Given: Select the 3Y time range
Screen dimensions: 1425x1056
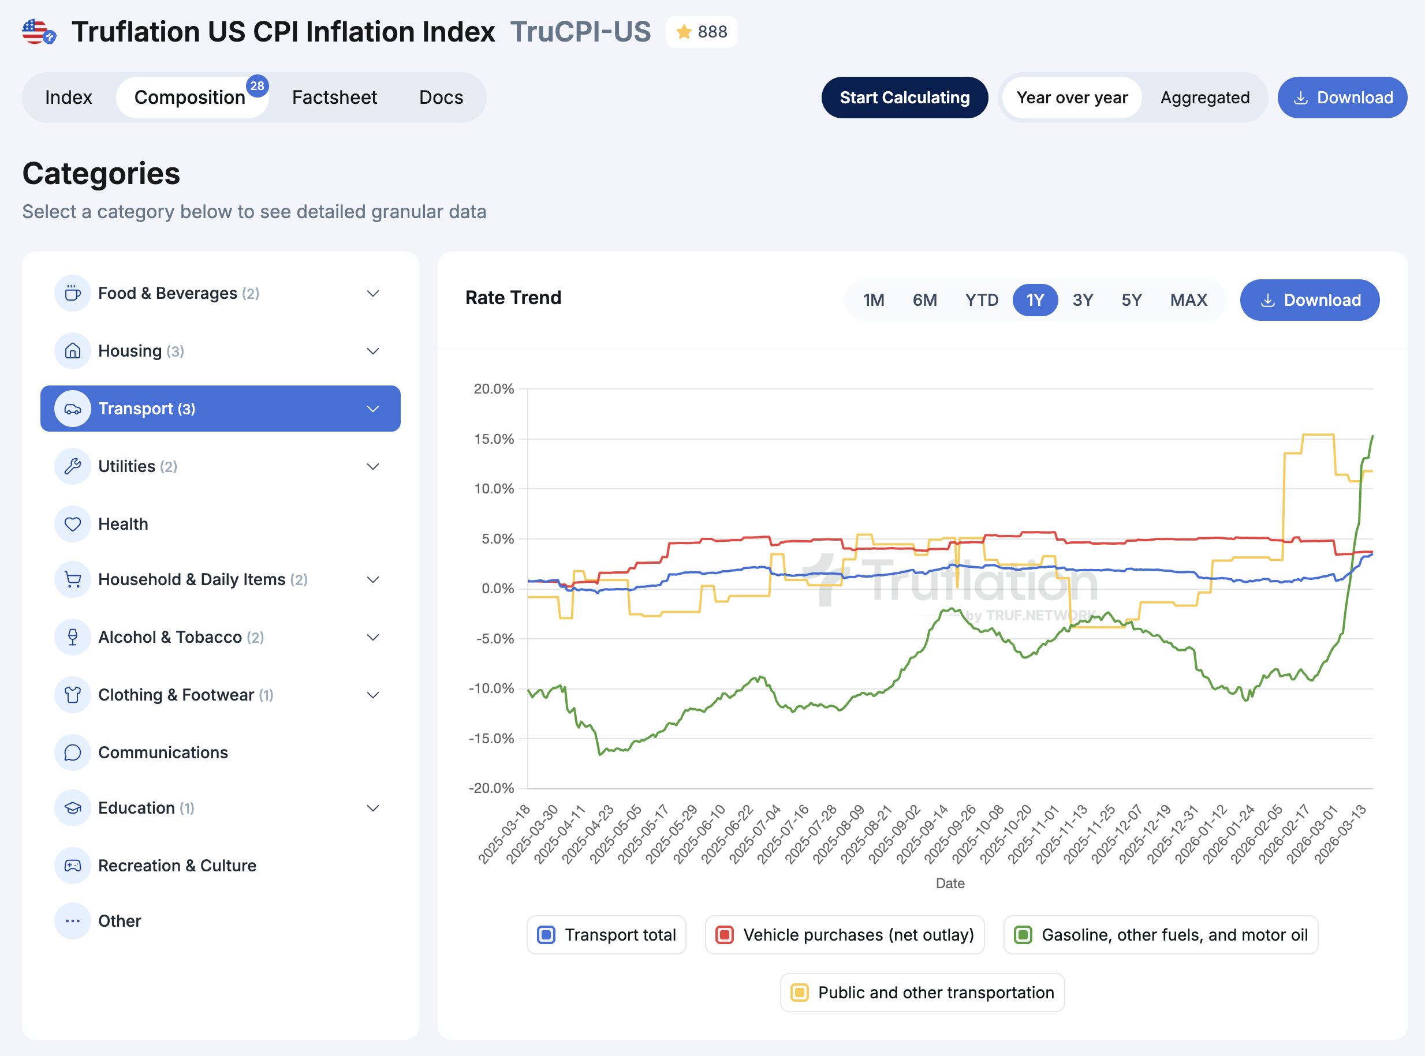Looking at the screenshot, I should click(x=1082, y=300).
